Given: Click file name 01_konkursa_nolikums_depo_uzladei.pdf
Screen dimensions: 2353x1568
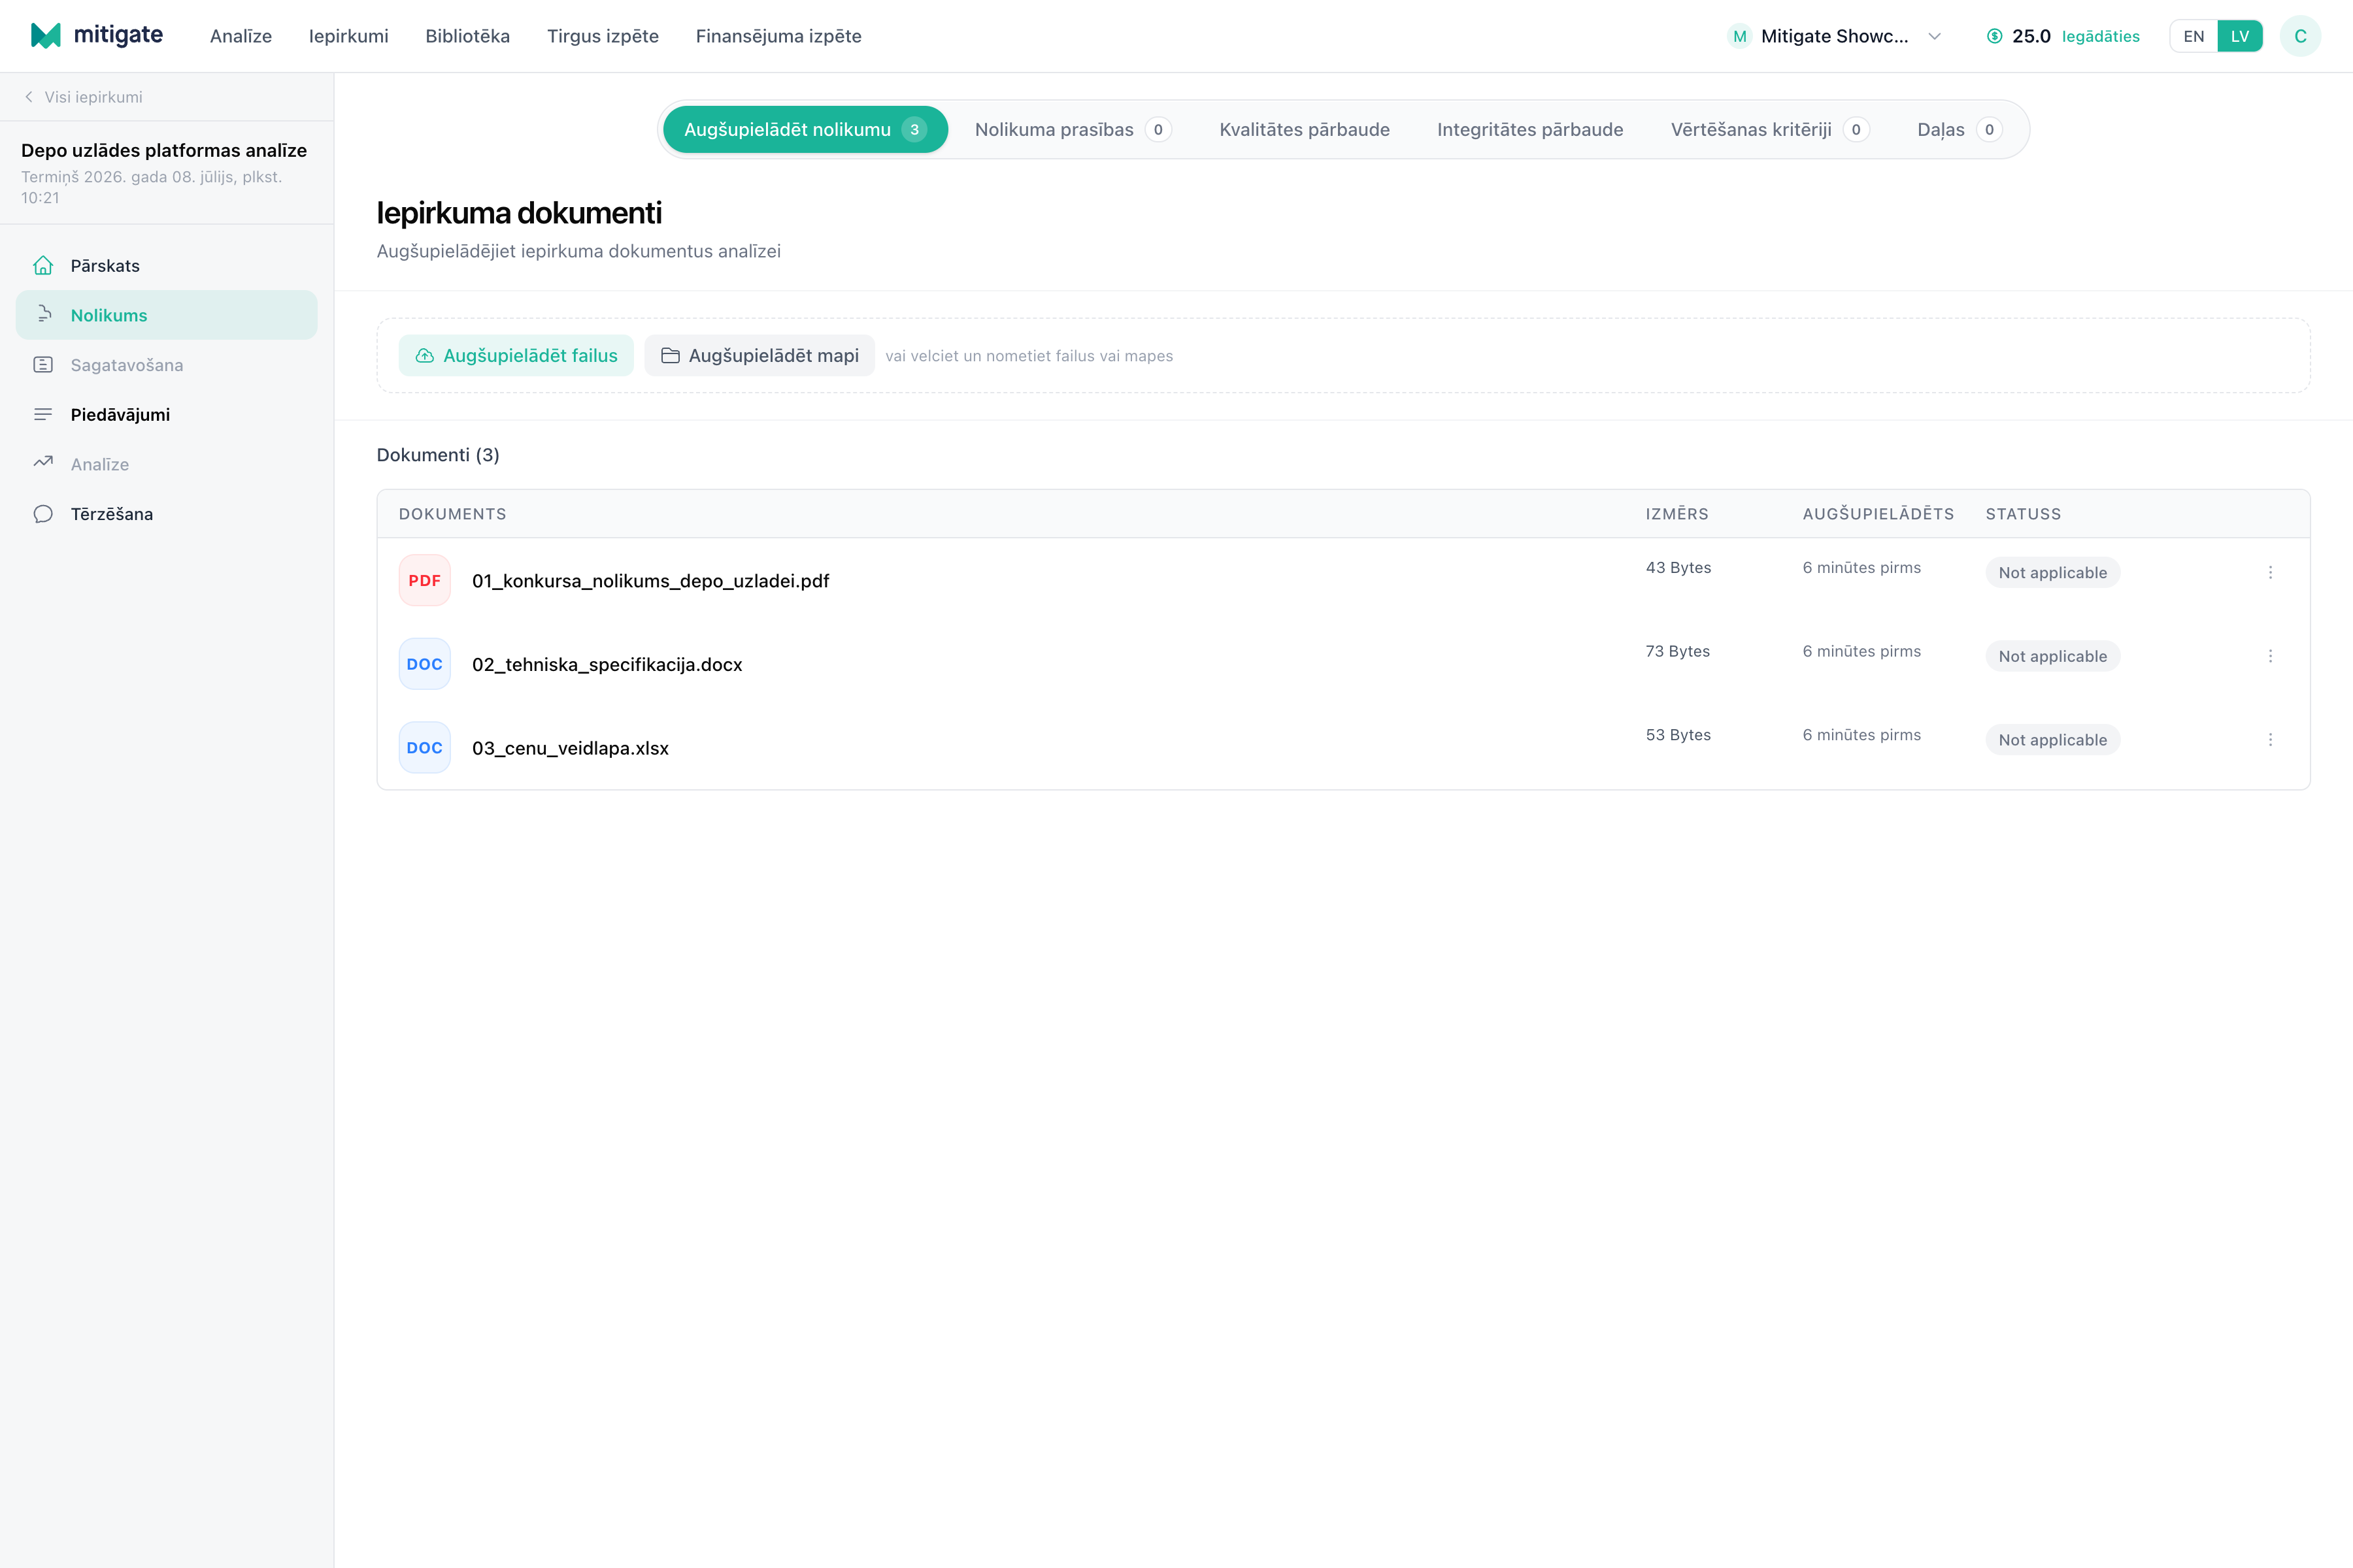Looking at the screenshot, I should tap(650, 581).
